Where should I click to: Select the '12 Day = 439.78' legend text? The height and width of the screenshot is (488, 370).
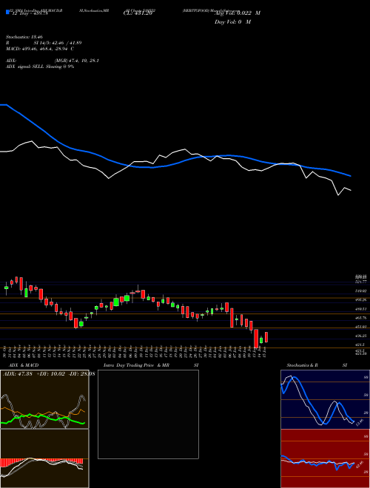pyautogui.click(x=30, y=13)
